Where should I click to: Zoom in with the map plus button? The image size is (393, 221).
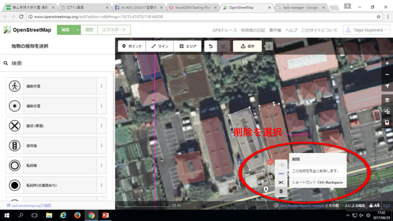coord(387,63)
